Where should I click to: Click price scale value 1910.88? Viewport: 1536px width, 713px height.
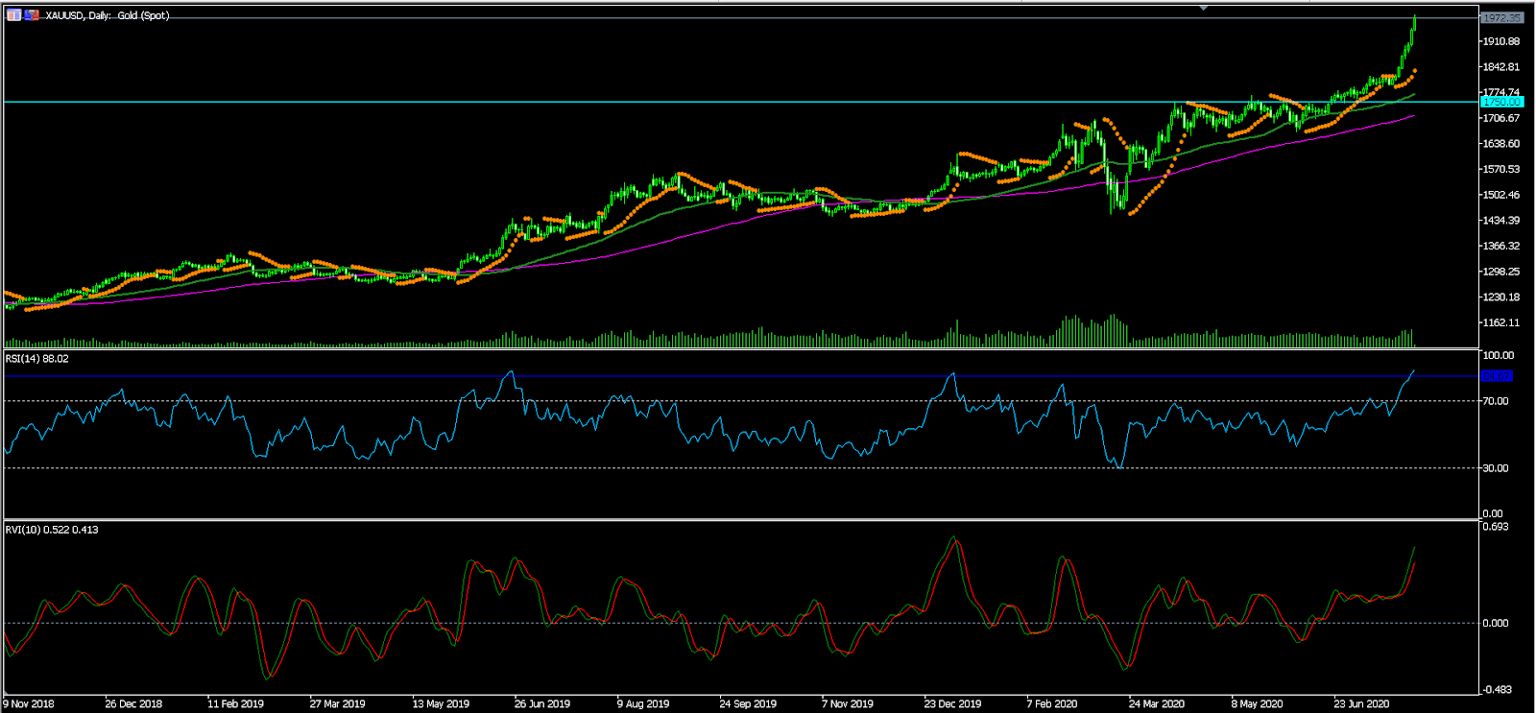(x=1501, y=41)
